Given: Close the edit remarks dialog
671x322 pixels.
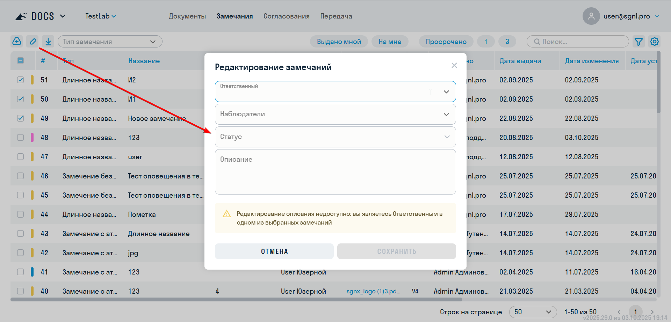Looking at the screenshot, I should 454,65.
